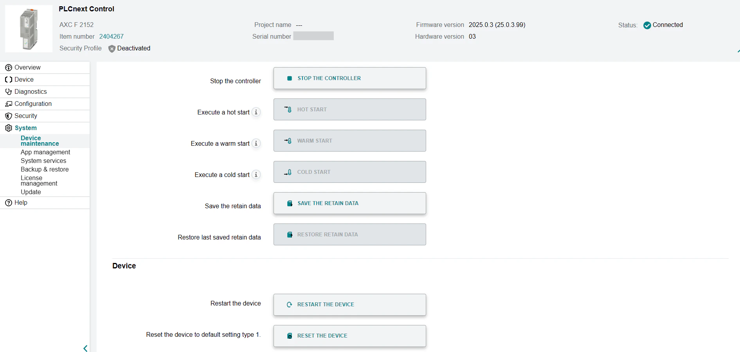This screenshot has width=740, height=352.
Task: Click the Help question mark icon
Action: (9, 203)
